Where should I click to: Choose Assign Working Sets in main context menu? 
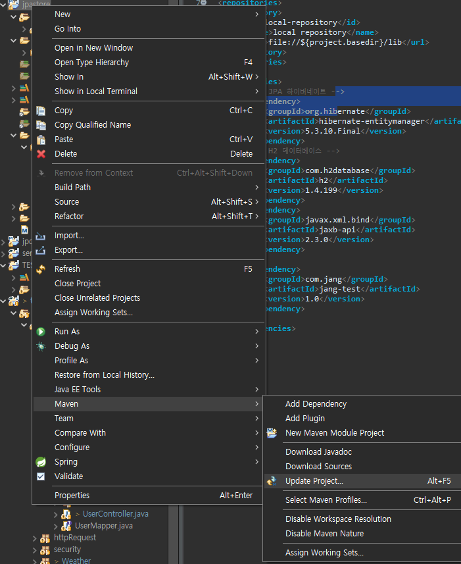click(x=149, y=313)
